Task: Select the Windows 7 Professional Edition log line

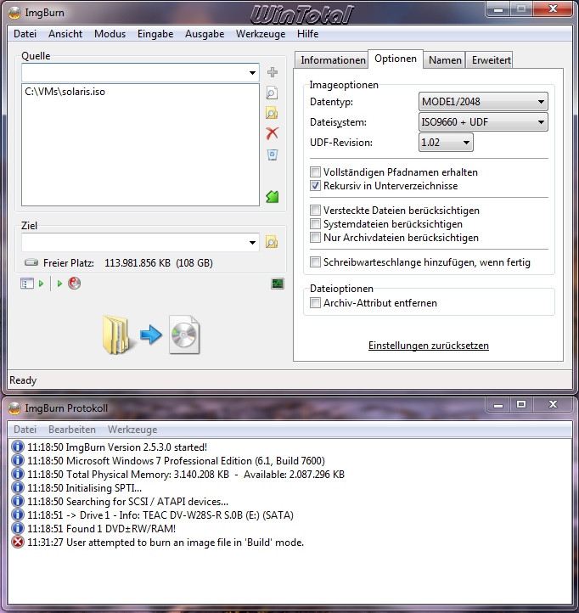Action: click(176, 461)
